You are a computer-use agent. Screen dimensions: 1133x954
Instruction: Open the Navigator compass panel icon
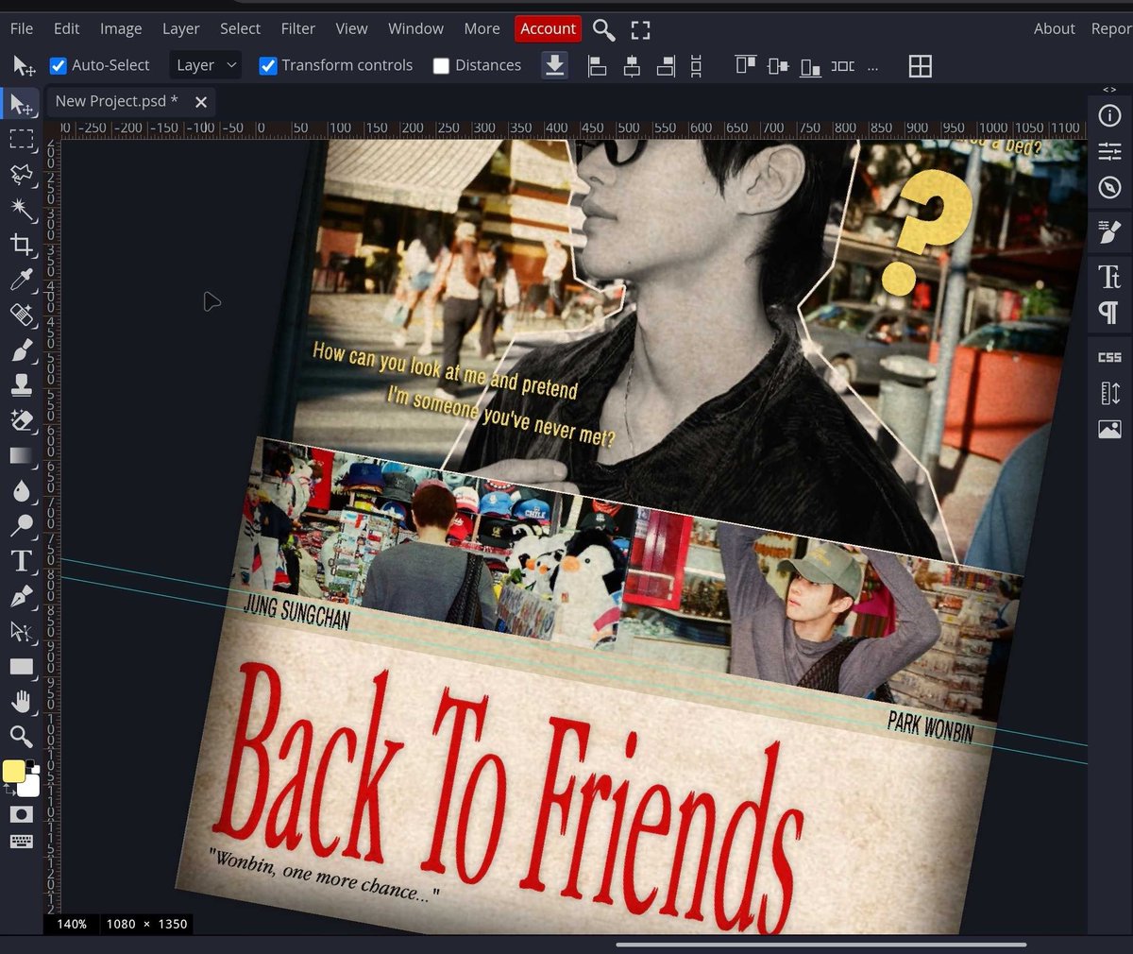(1109, 187)
